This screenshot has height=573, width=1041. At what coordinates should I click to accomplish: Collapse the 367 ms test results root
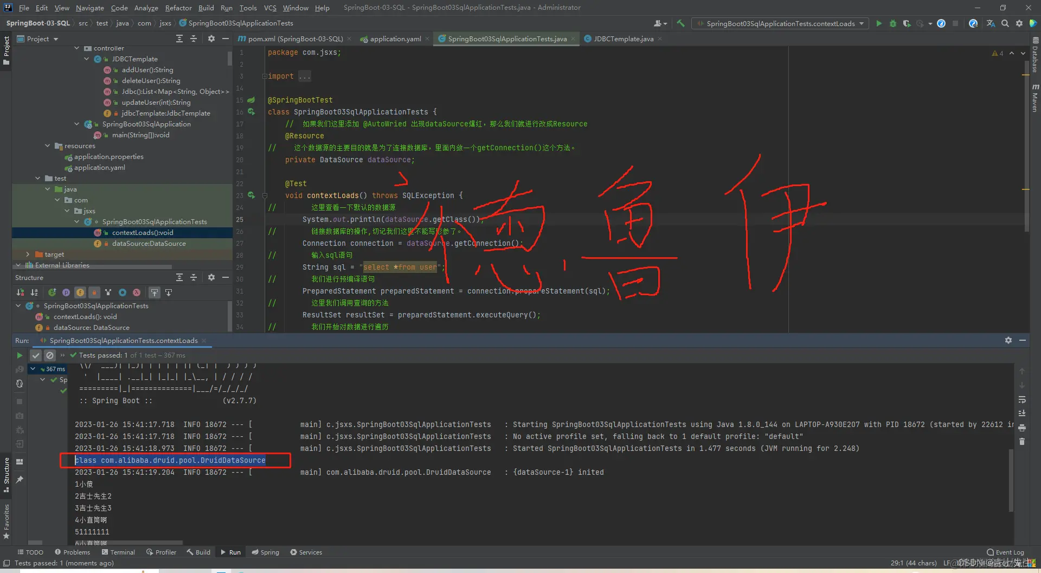tap(33, 369)
